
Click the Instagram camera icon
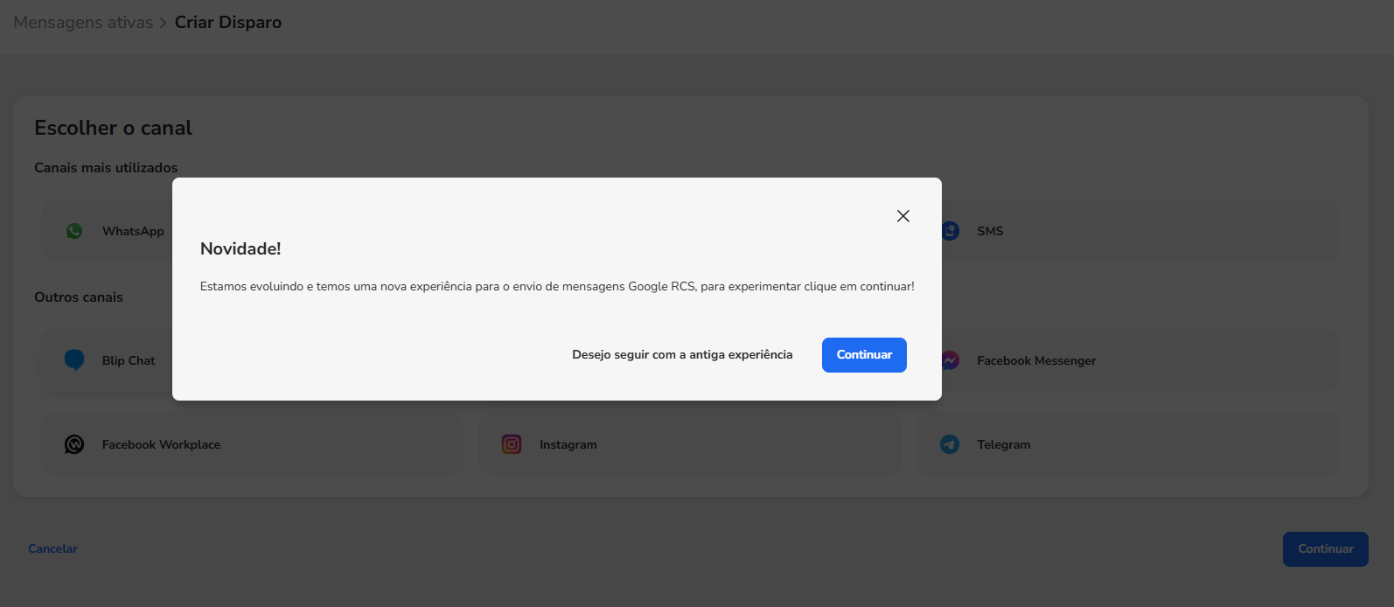512,444
